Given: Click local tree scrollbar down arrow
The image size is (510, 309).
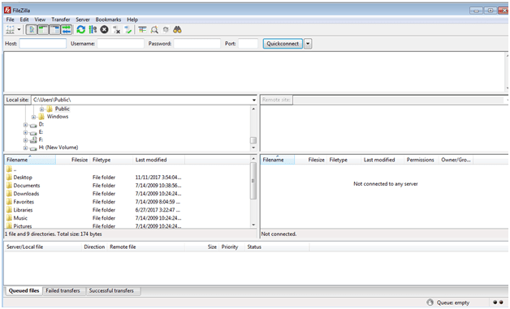Looking at the screenshot, I should 253,148.
